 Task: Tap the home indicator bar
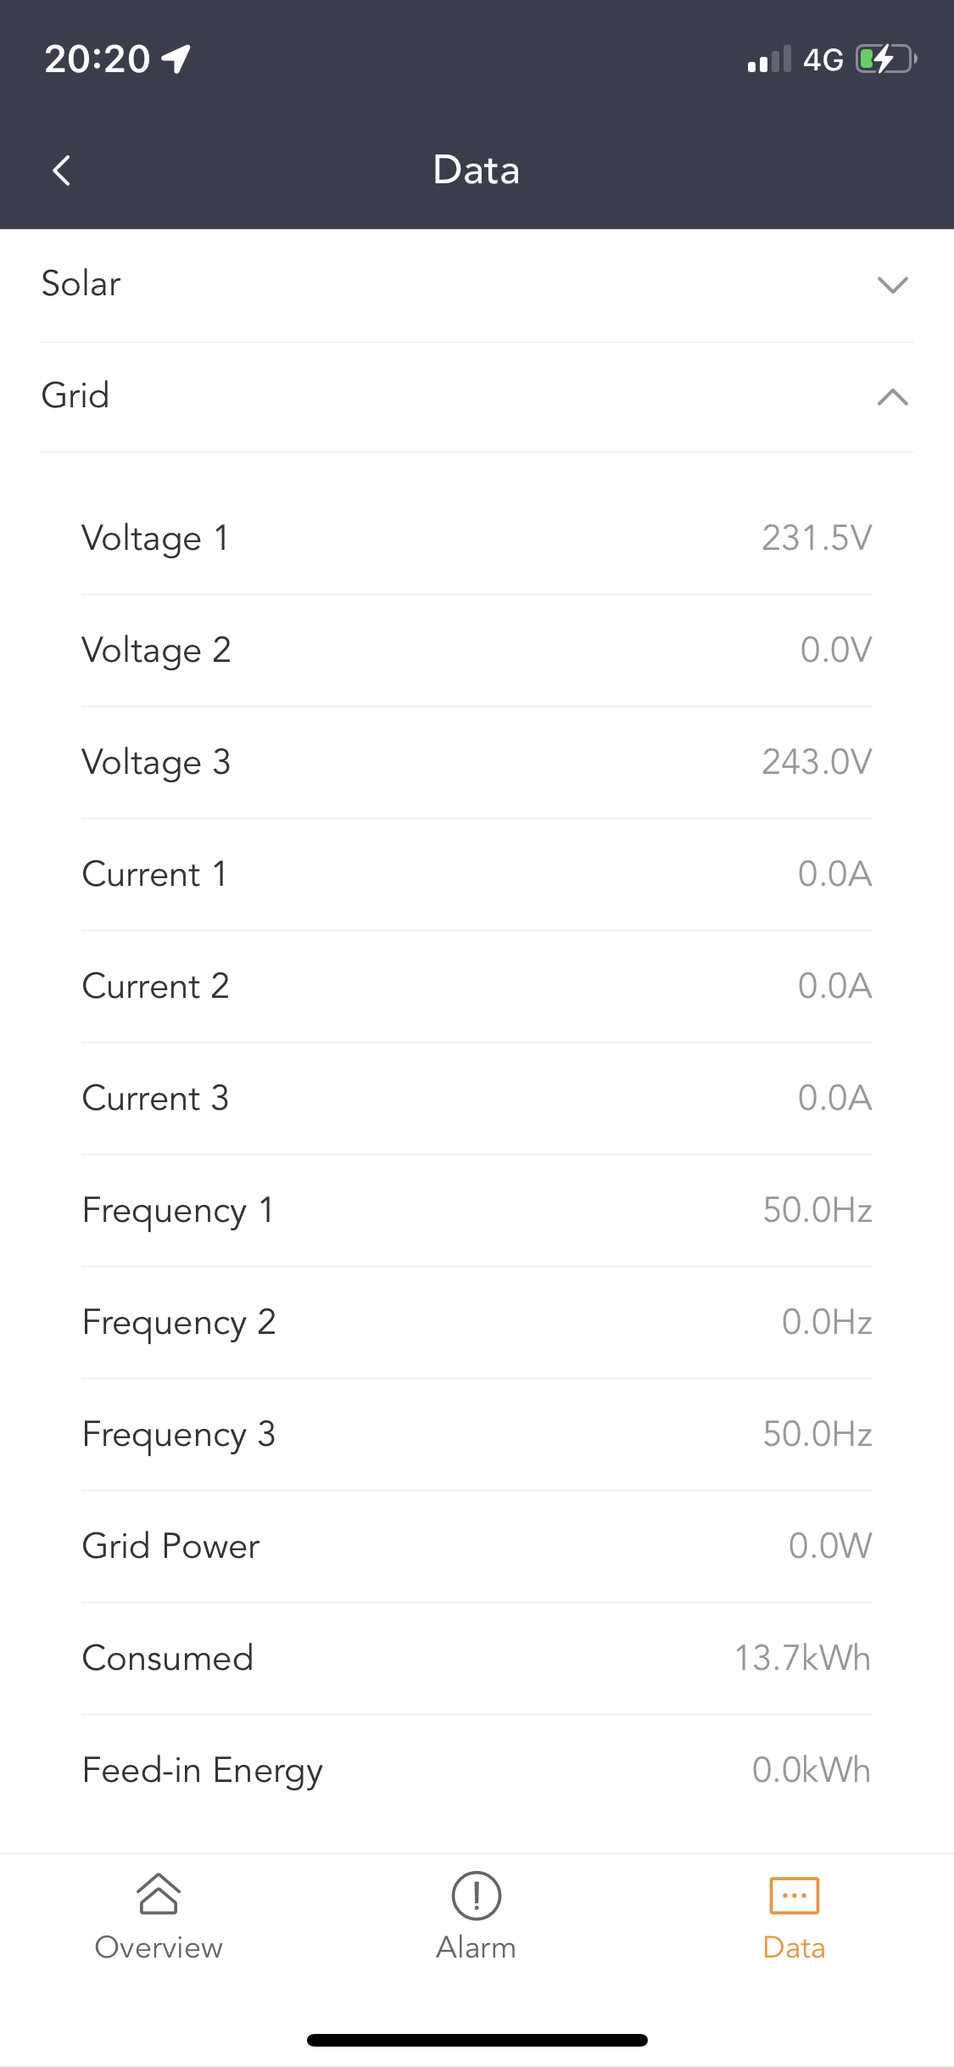[x=477, y=2040]
